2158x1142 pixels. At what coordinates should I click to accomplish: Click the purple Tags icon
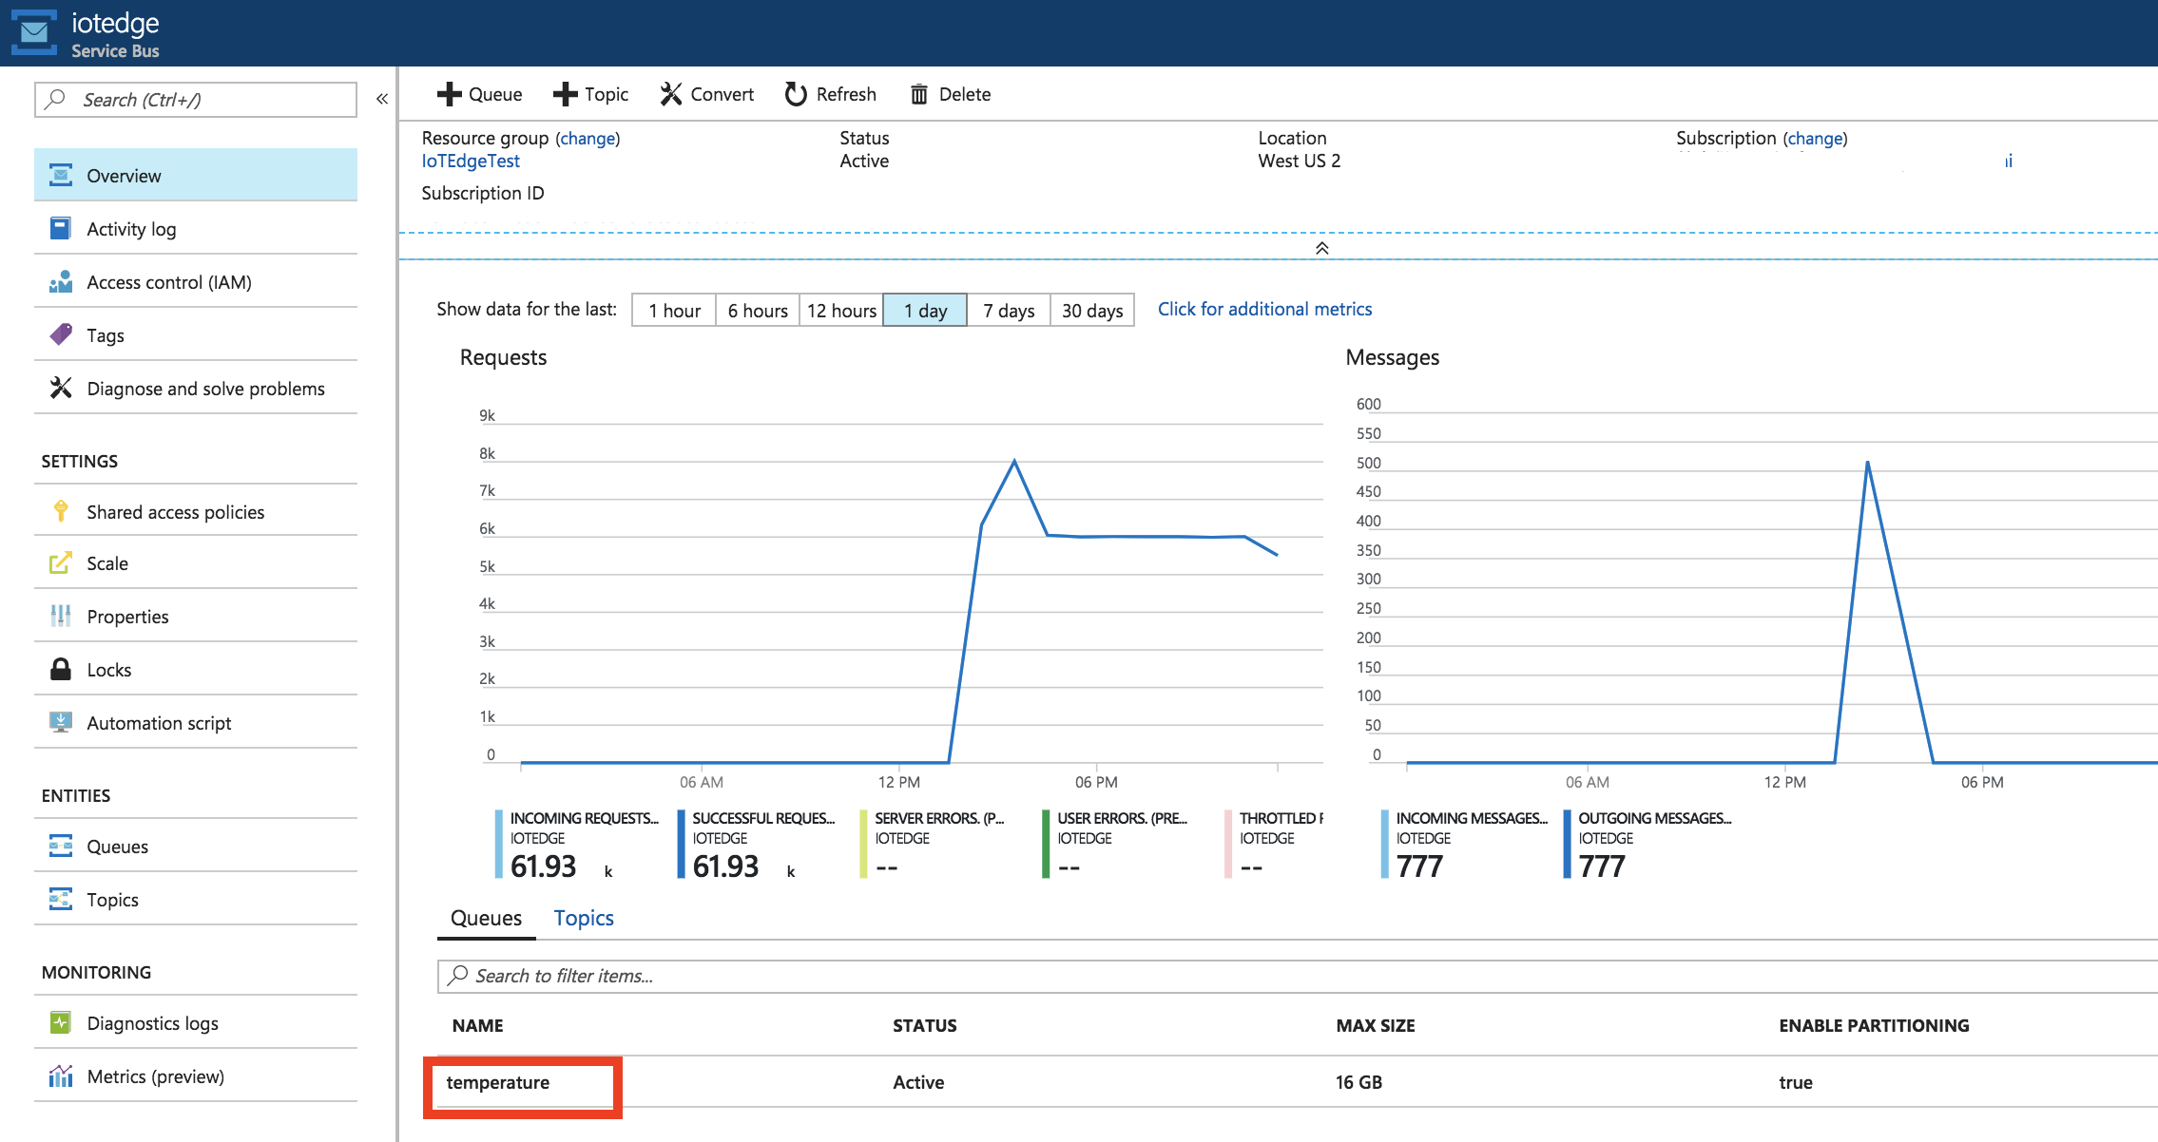61,334
